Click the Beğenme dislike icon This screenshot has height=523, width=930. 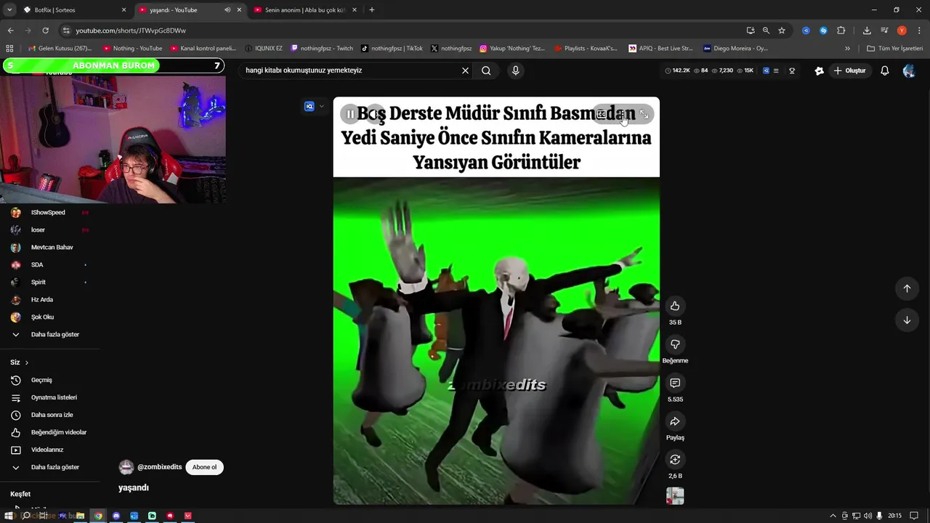pyautogui.click(x=675, y=344)
